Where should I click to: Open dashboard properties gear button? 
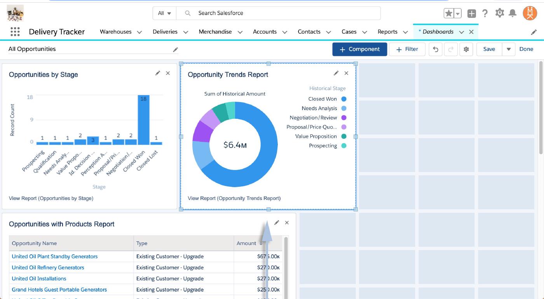[x=466, y=49]
